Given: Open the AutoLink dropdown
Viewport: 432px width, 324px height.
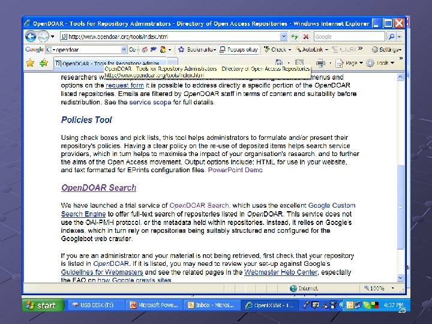Looking at the screenshot, I should click(x=326, y=50).
